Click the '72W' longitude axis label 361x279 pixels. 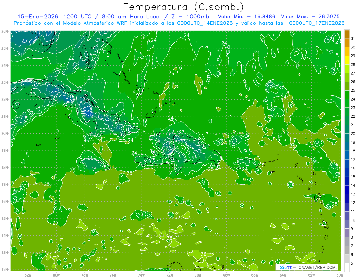tap(170, 275)
